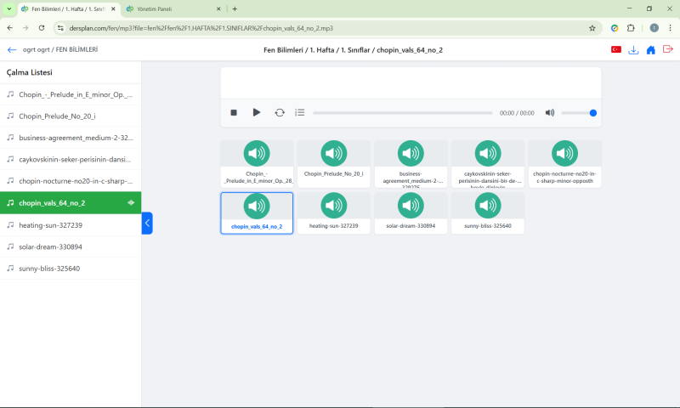Toggle the playlist icon in player
The height and width of the screenshot is (408, 680).
point(300,112)
